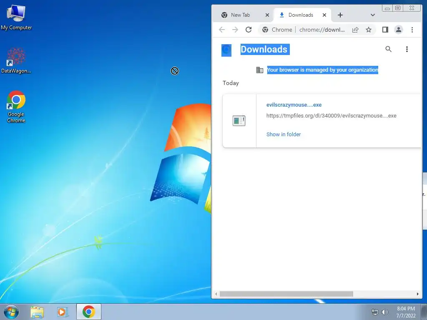Open Chrome's main three-dot menu
427x320 pixels.
[412, 30]
